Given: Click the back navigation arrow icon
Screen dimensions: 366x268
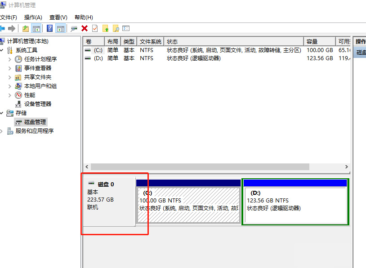Looking at the screenshot, I should pos(3,28).
